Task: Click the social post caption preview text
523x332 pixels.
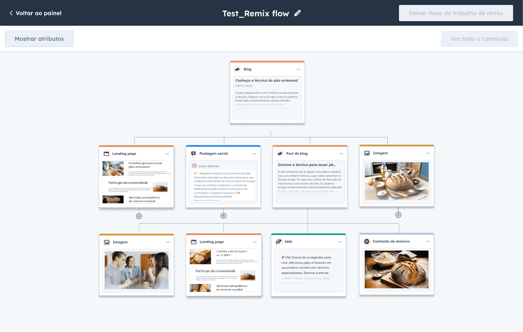Action: coord(224,185)
